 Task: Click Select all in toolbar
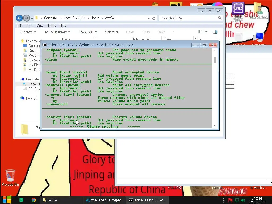coord(112,32)
